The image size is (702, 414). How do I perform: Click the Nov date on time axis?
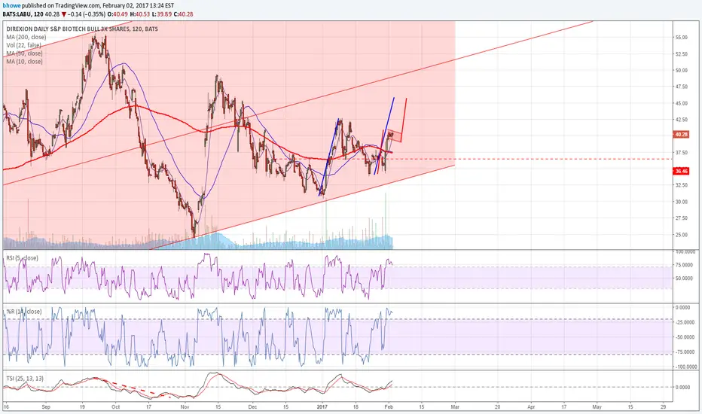185,406
